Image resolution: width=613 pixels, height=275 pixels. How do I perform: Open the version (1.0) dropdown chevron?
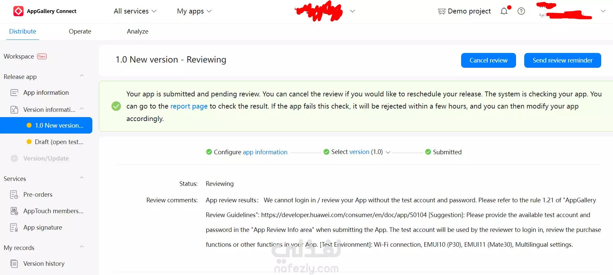pos(388,152)
